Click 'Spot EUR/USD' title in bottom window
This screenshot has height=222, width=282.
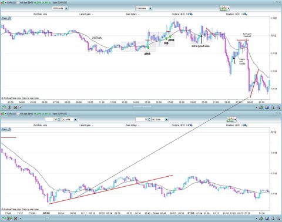point(60,113)
